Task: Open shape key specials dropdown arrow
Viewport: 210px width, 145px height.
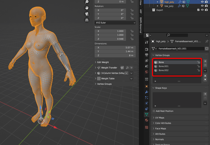Action: coord(205,103)
